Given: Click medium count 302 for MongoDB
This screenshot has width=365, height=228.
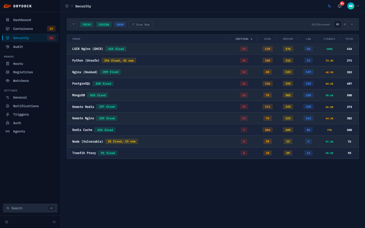Looking at the screenshot, I should (288, 95).
